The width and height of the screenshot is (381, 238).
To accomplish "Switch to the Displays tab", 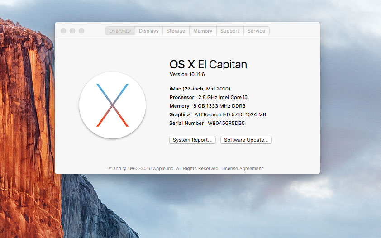I will pyautogui.click(x=148, y=31).
